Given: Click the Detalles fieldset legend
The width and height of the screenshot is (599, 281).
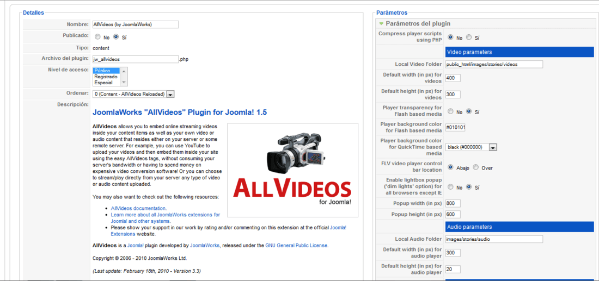Looking at the screenshot, I should click(33, 13).
